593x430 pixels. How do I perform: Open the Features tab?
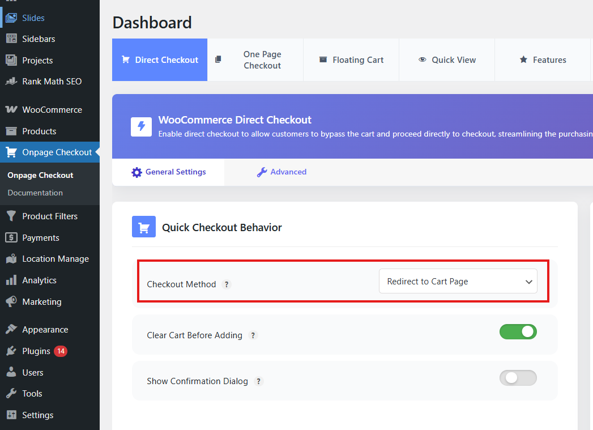543,59
